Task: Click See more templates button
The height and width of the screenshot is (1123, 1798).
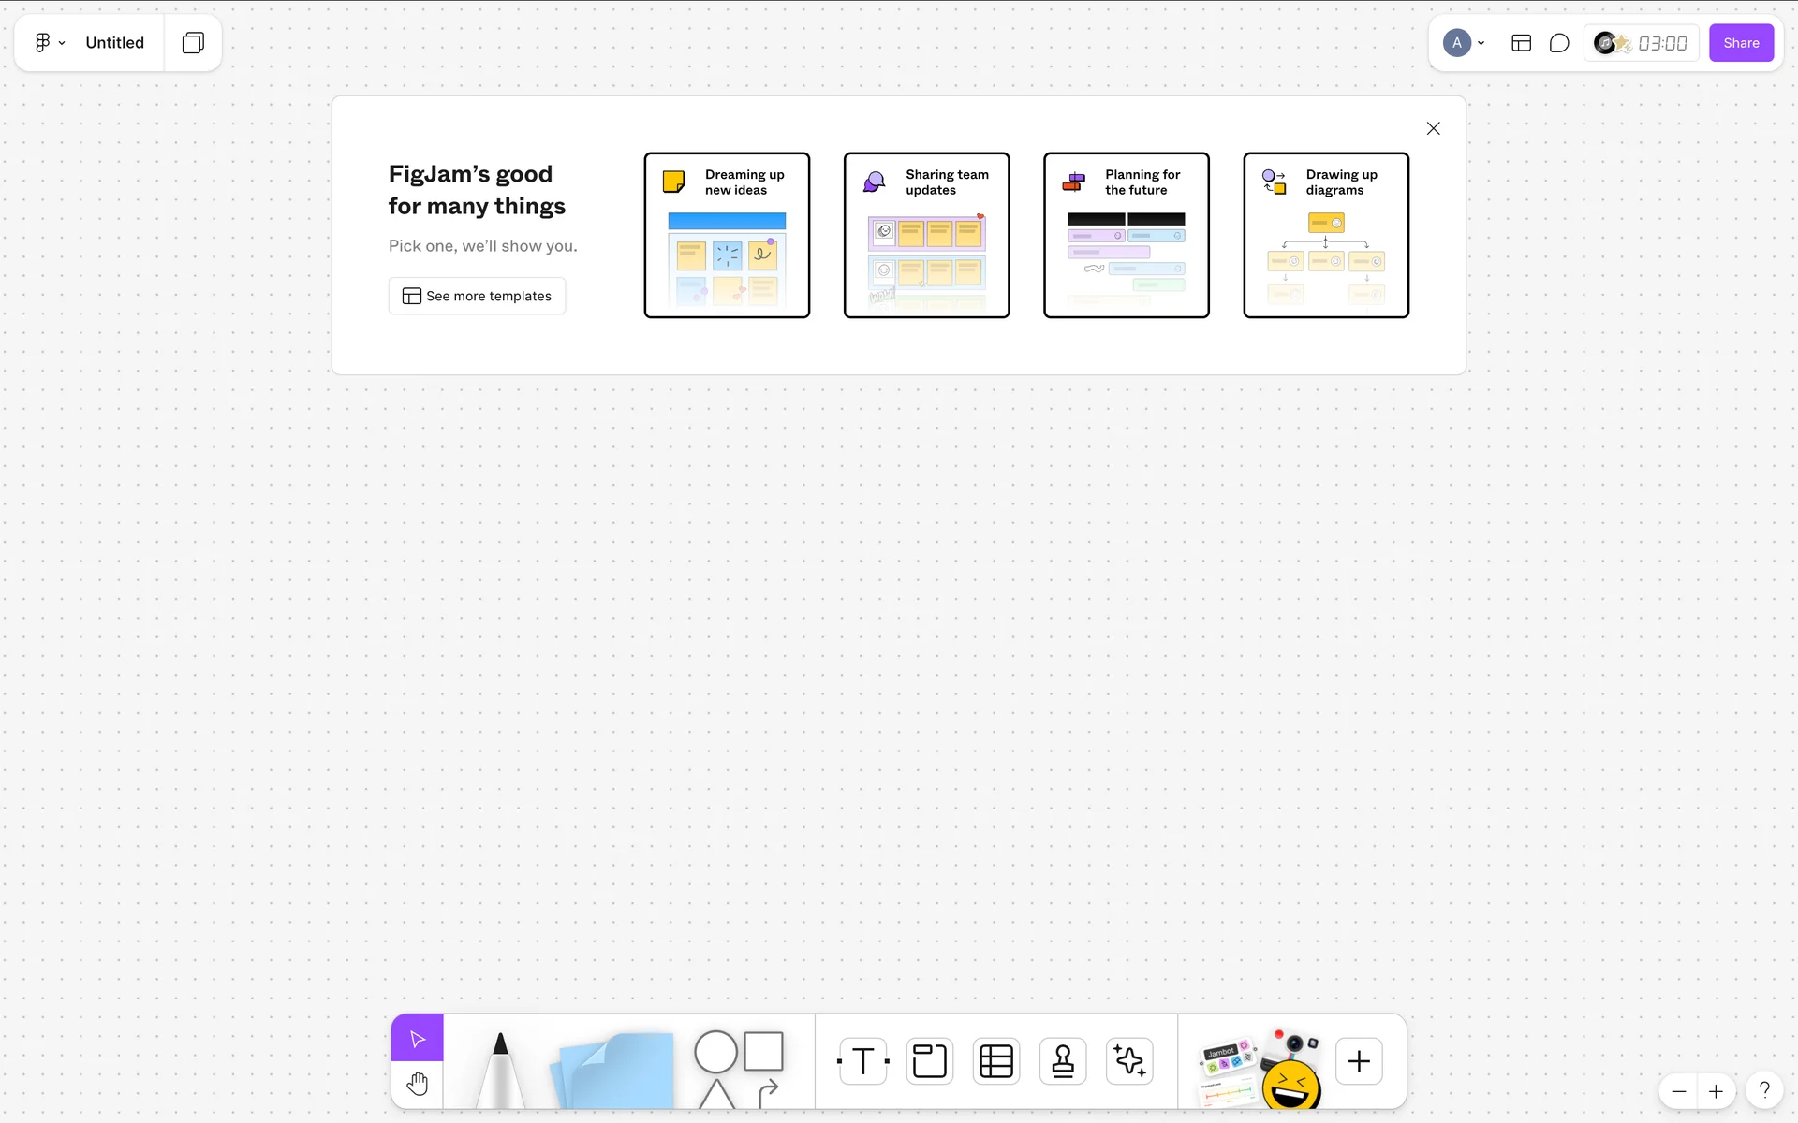Action: point(477,296)
